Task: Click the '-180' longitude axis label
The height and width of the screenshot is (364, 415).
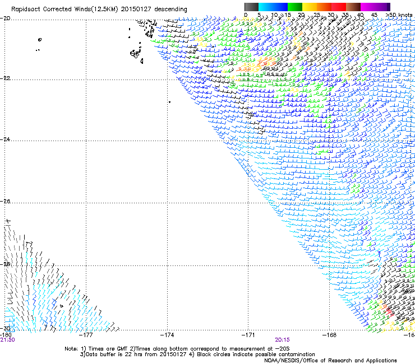Action: click(6, 335)
